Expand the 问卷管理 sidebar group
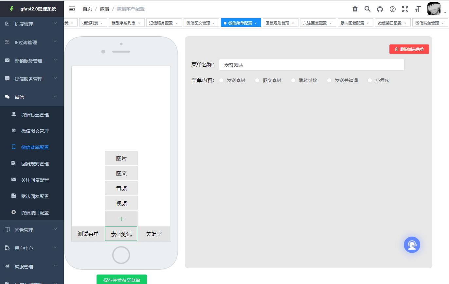Viewport: 449px width, 284px height. (32, 230)
